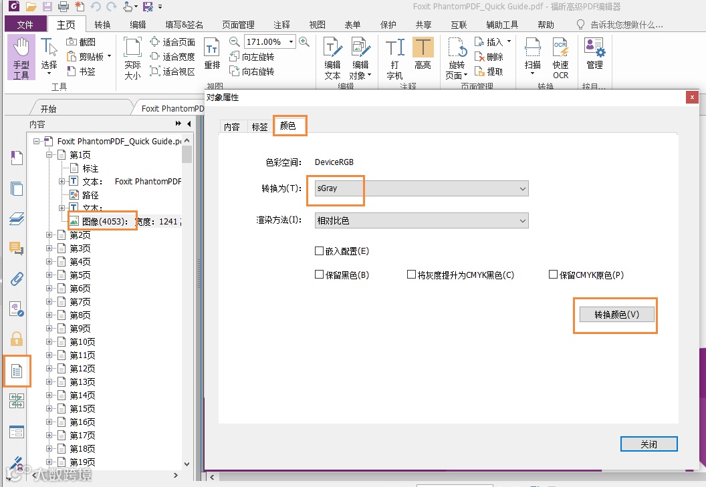Viewport: 706px width, 487px height.
Task: Click the zoom percentage 171.00% field
Action: pos(265,42)
